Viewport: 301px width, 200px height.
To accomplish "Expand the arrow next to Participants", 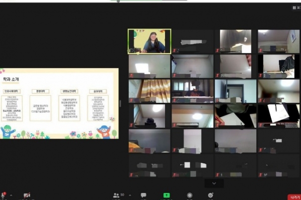I will click(130, 195).
